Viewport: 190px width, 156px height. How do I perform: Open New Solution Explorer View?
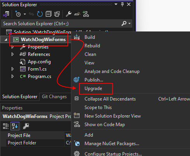click(112, 116)
